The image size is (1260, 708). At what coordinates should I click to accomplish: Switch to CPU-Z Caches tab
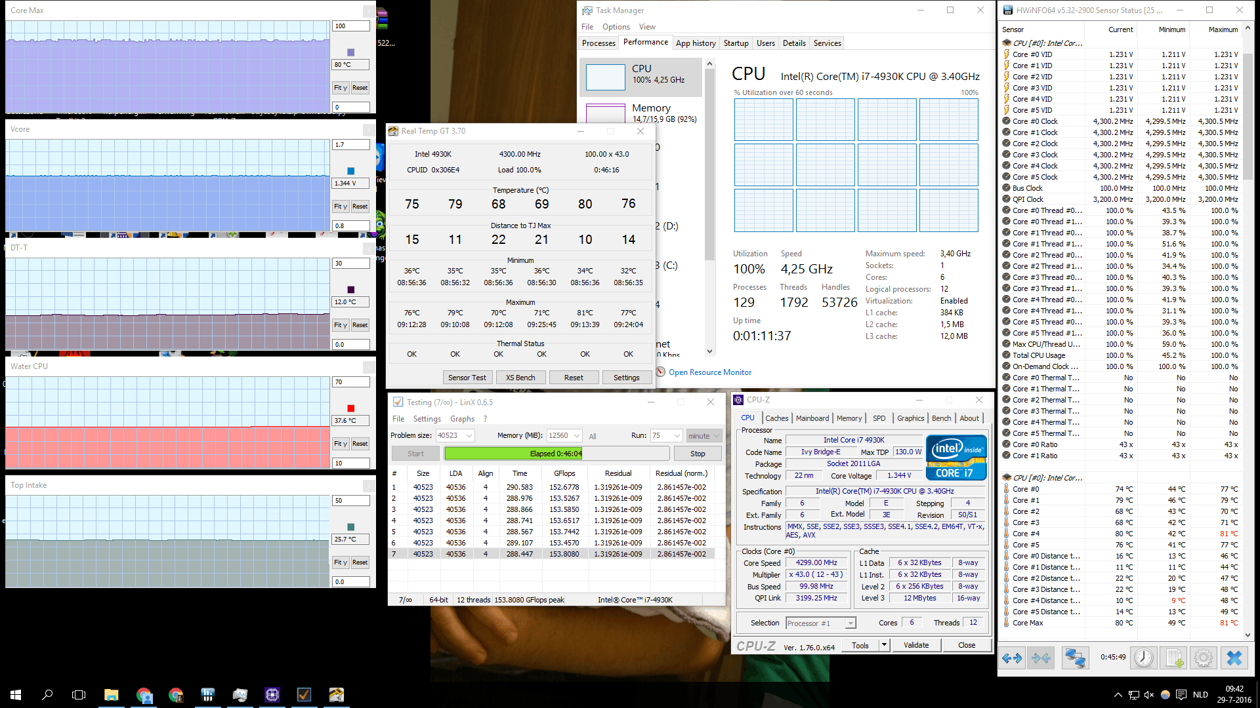pos(777,418)
